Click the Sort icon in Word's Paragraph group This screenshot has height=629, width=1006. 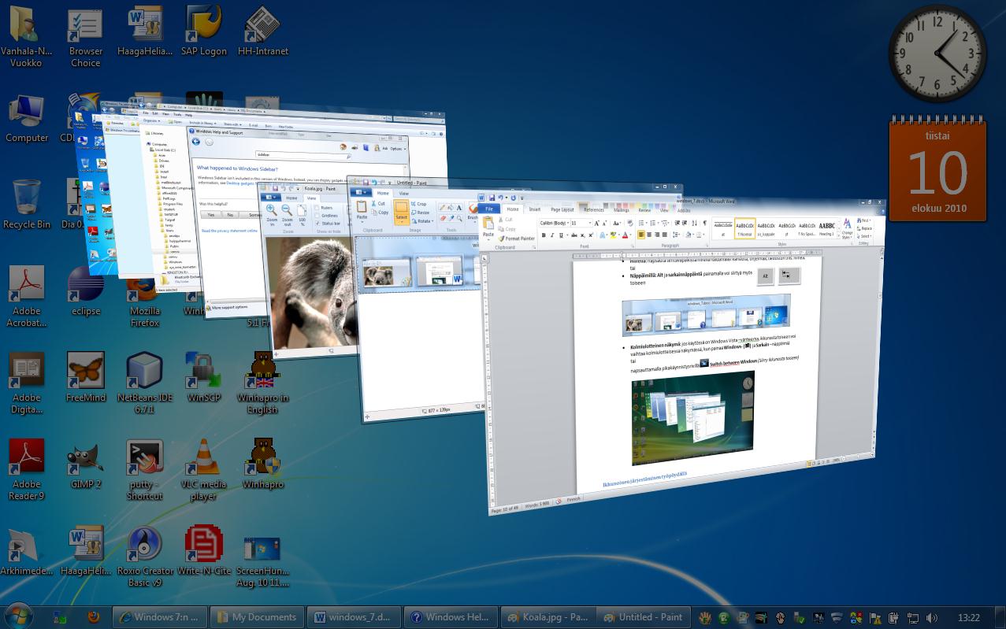click(x=694, y=223)
